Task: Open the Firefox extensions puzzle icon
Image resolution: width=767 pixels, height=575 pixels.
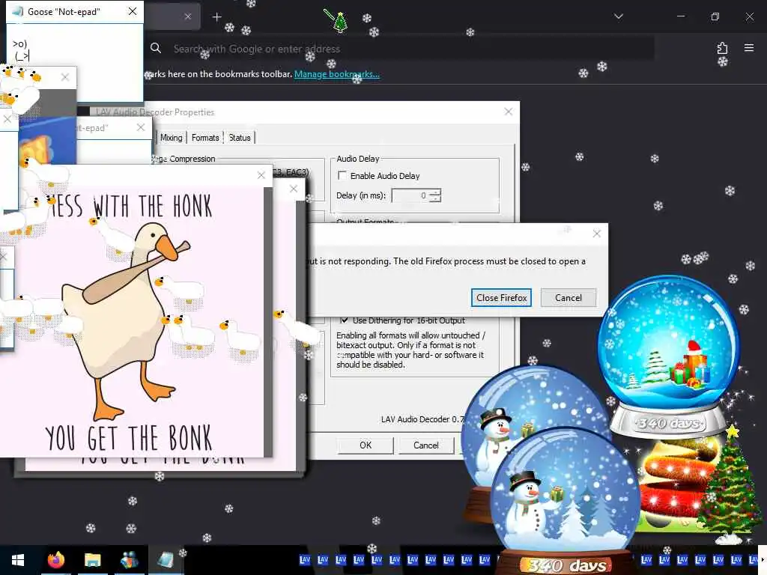Action: 722,48
